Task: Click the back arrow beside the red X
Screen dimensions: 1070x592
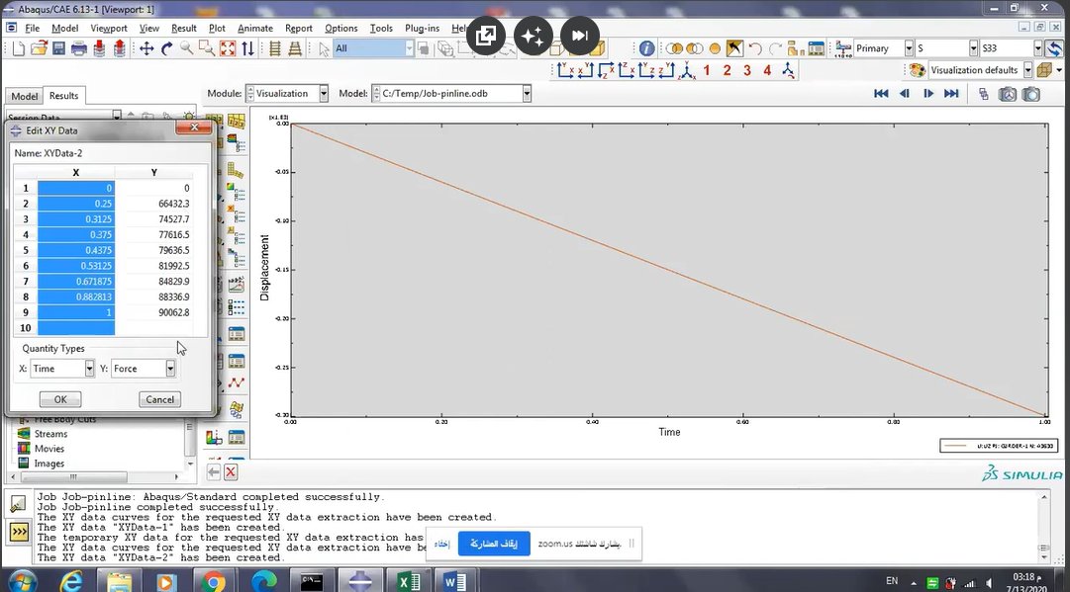Action: pos(214,471)
